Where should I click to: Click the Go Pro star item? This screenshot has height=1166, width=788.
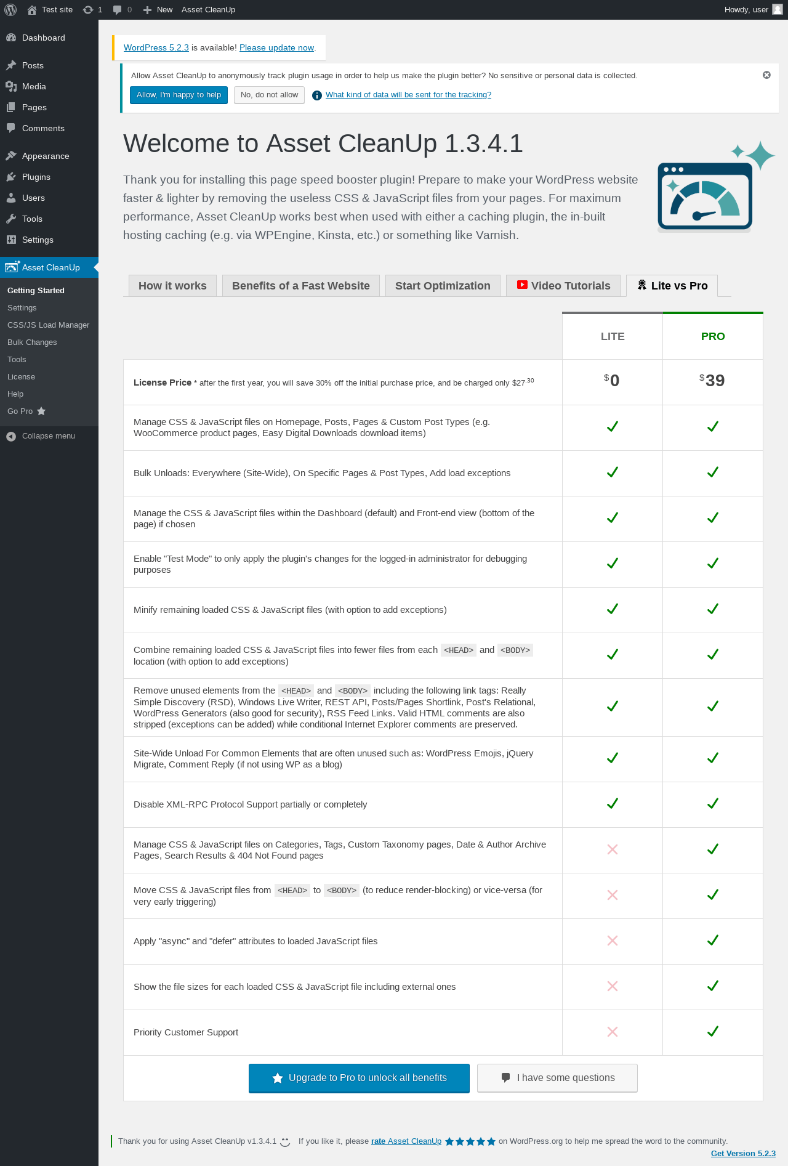pyautogui.click(x=26, y=411)
